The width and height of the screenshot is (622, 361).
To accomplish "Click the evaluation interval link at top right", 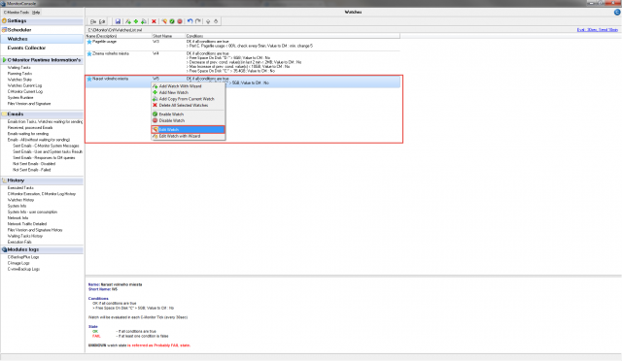I will (598, 30).
